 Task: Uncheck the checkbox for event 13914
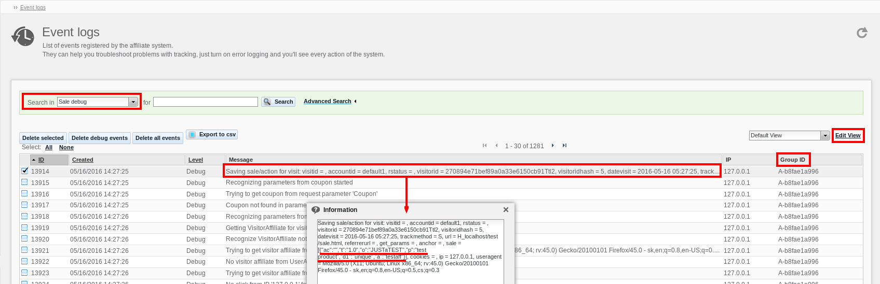point(24,171)
